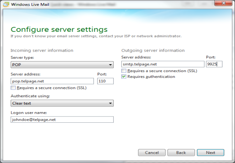Click the outgoing server address field smtp.telpage.net
Viewport: 235px width, 163px height.
pyautogui.click(x=163, y=64)
